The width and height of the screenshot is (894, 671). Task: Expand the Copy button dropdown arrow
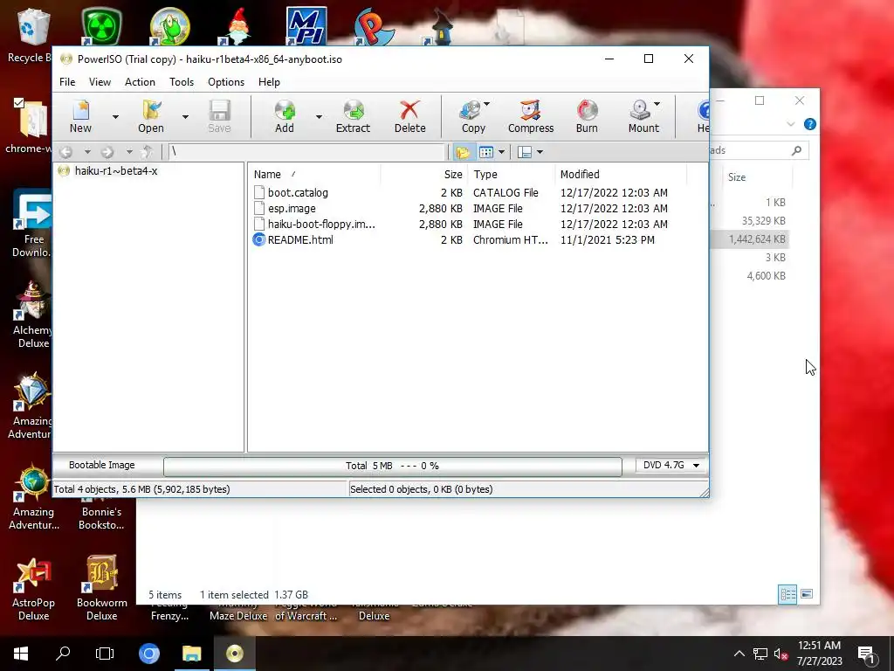coord(486,104)
